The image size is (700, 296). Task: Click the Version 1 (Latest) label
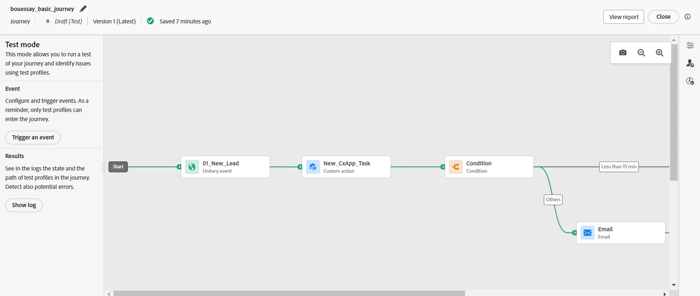point(114,21)
